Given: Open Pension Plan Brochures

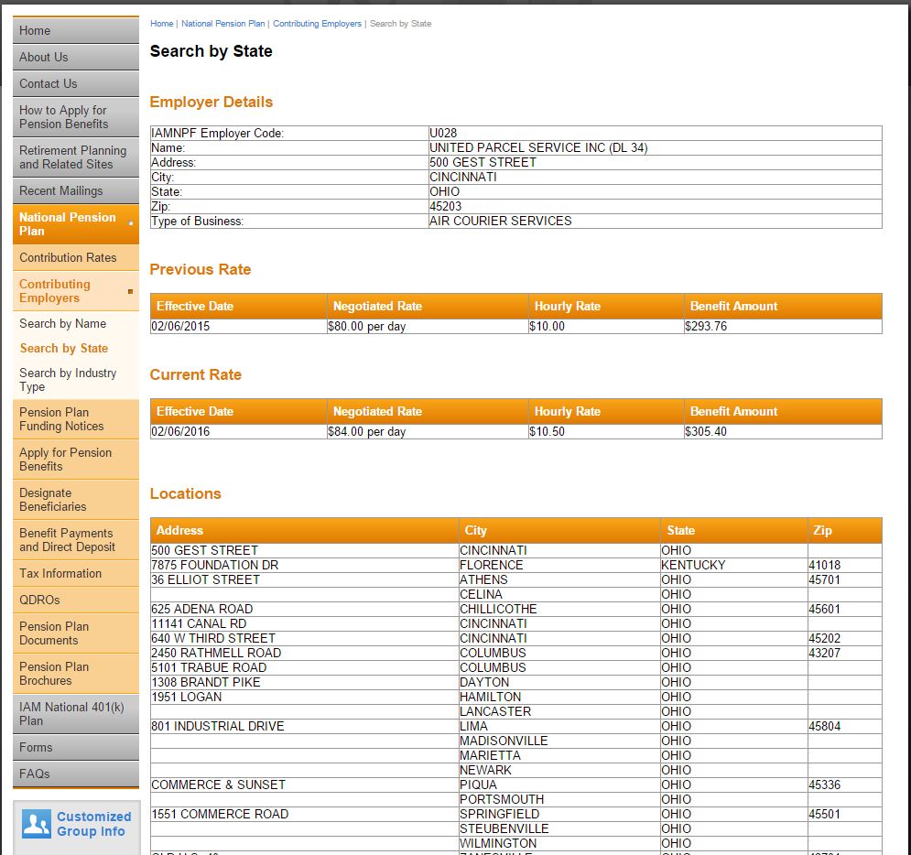Looking at the screenshot, I should (x=76, y=674).
